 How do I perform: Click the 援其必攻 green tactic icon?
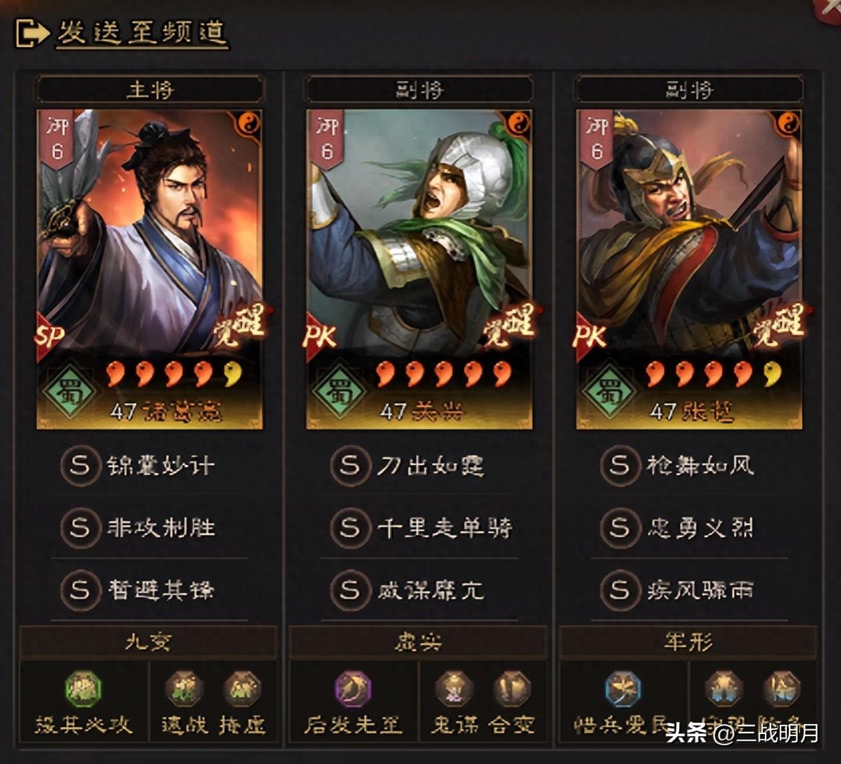(83, 689)
